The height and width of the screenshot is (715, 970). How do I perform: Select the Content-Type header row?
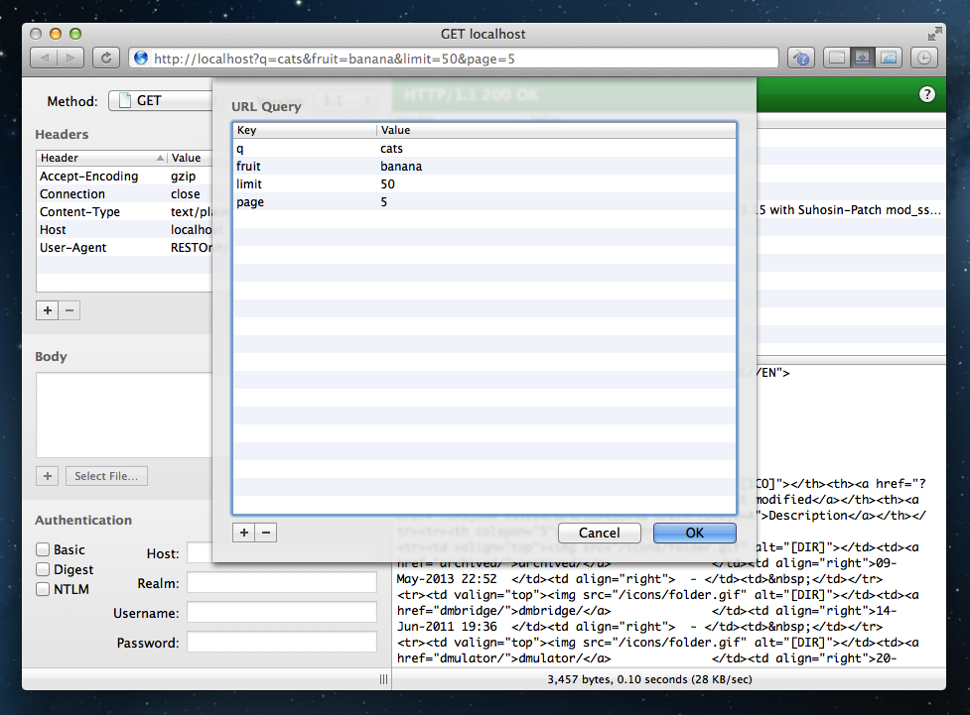[124, 212]
